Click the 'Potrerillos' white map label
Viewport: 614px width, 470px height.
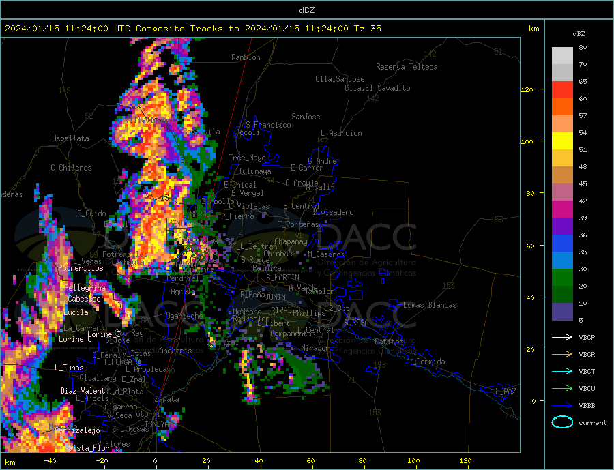point(81,268)
